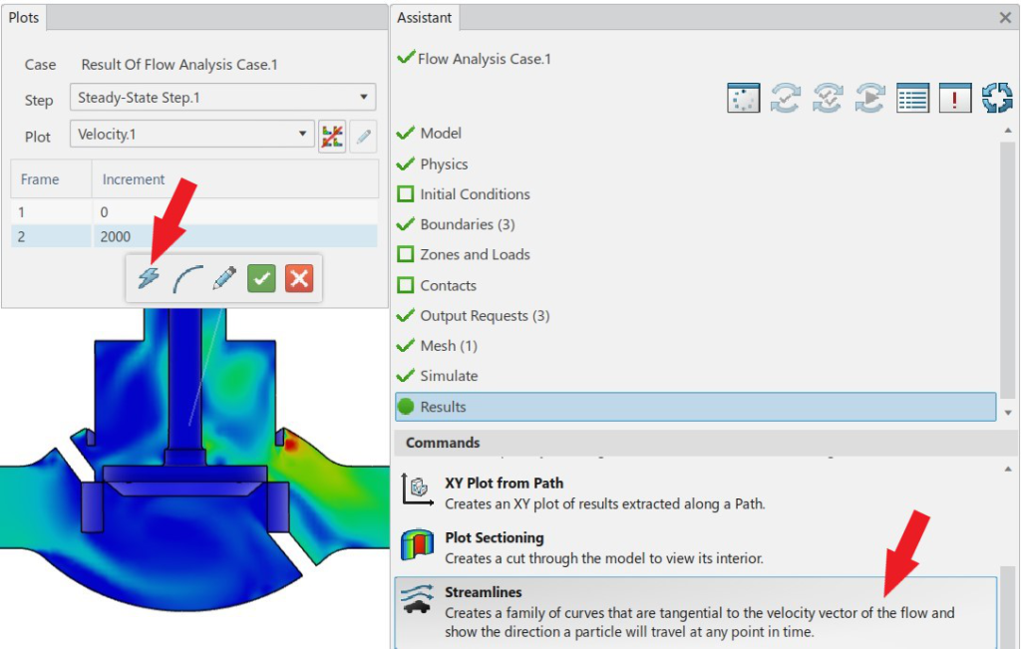Click the green checkmark beside Mesh (1)
Screen dimensions: 1021x649
click(x=406, y=345)
